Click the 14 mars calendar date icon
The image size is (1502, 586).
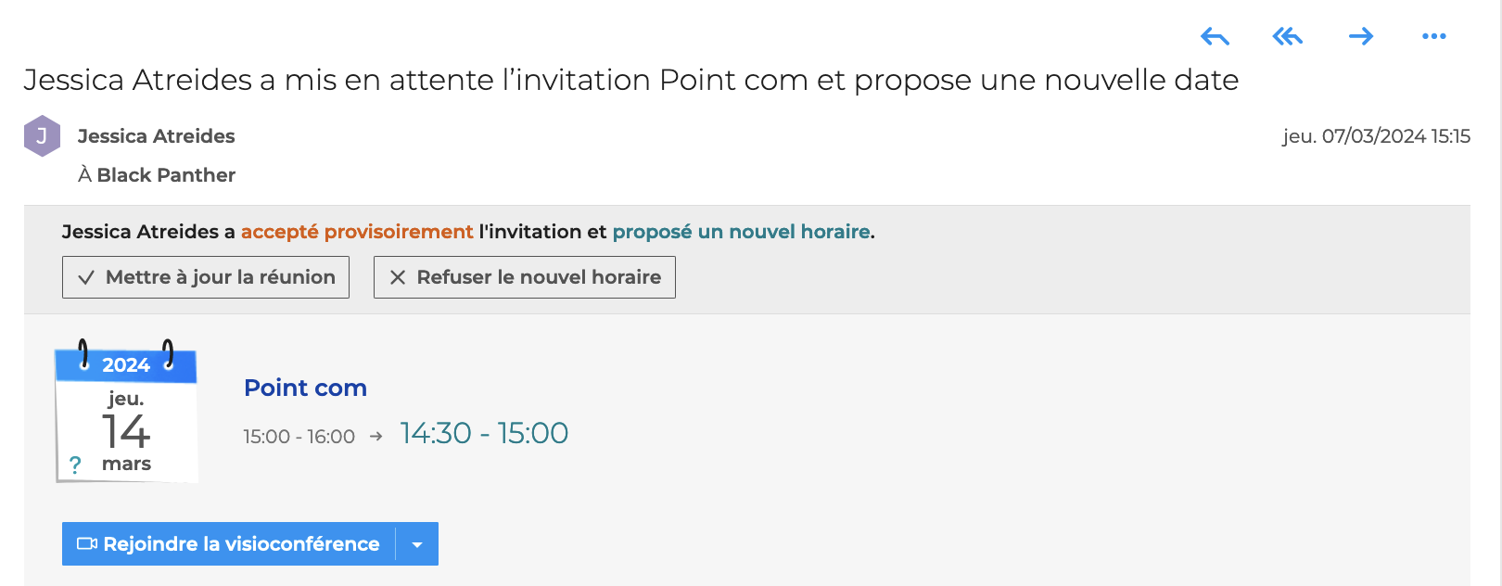click(x=126, y=414)
